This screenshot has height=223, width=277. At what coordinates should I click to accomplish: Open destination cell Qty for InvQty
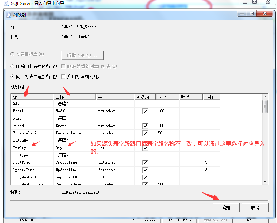(75, 148)
